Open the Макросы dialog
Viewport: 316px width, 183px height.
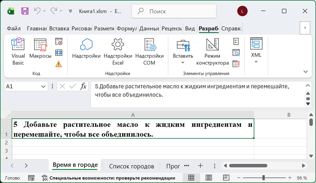click(x=40, y=48)
